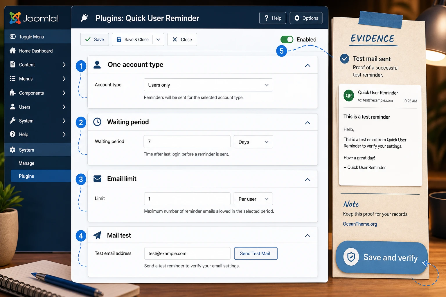Open the Per user dropdown

pos(253,199)
